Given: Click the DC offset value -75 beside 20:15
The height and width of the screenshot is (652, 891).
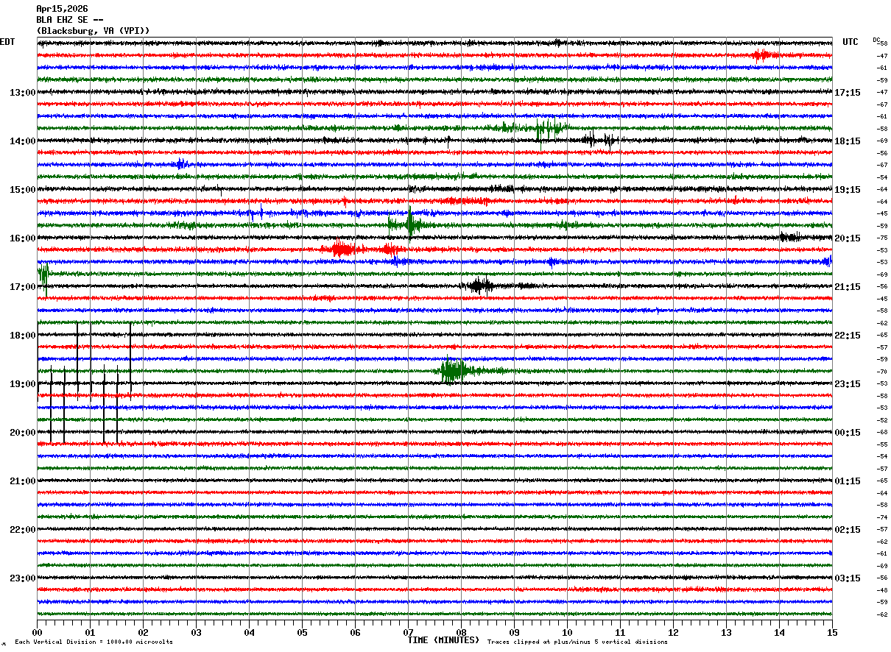Looking at the screenshot, I should [x=882, y=238].
